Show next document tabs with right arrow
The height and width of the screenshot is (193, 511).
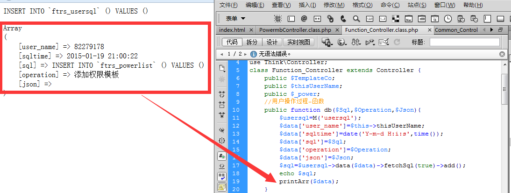[492, 30]
